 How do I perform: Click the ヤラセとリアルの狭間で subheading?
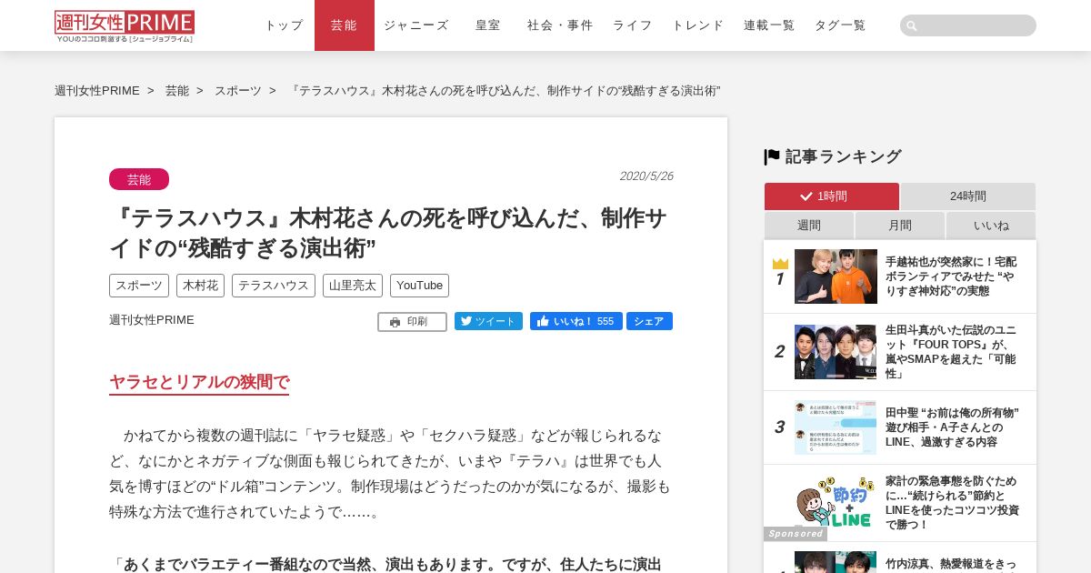[x=199, y=382]
